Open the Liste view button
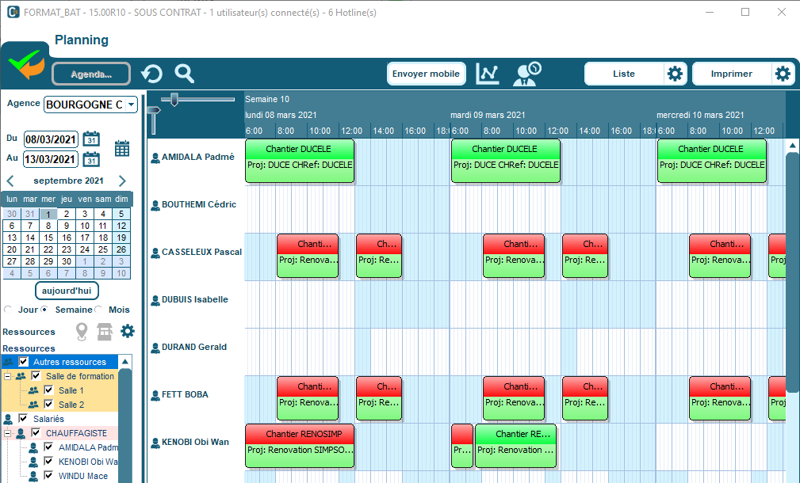This screenshot has width=800, height=483. pos(624,74)
